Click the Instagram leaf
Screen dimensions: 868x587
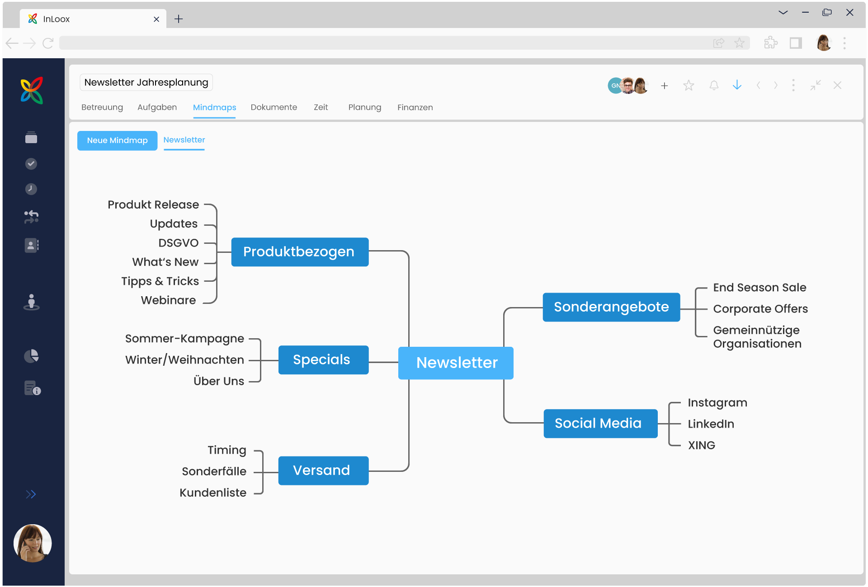(x=717, y=403)
